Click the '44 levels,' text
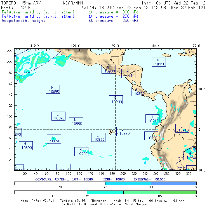Screen dimensions: 207x207 tap(158, 201)
